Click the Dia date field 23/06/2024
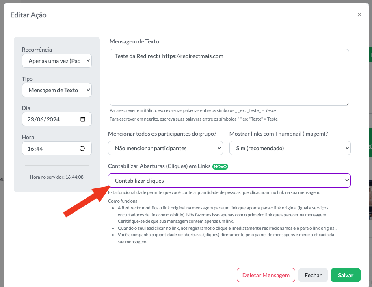372x287 pixels. click(x=57, y=119)
